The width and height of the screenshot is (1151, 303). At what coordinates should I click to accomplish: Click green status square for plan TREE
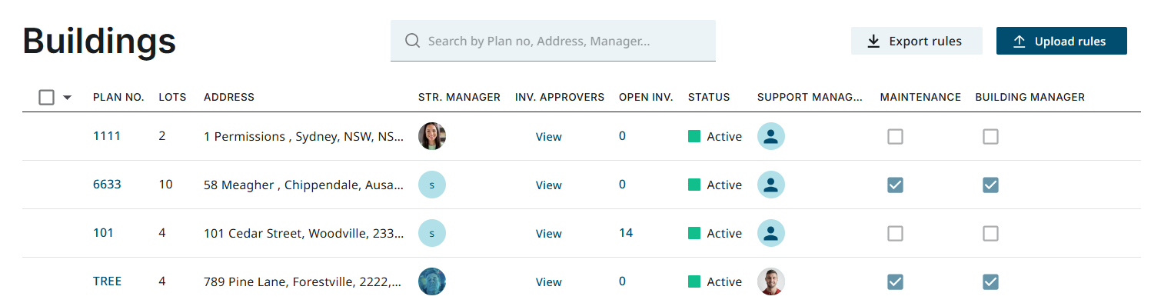point(694,281)
